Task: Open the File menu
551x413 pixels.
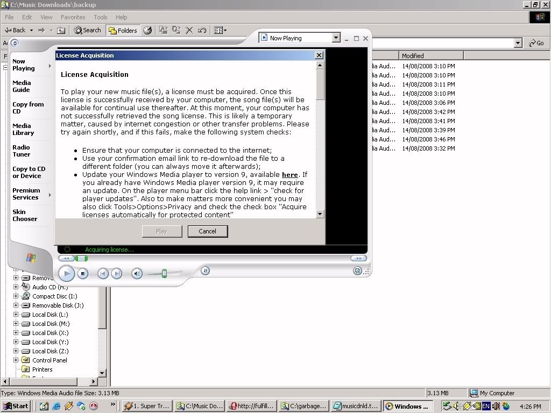Action: (x=9, y=17)
